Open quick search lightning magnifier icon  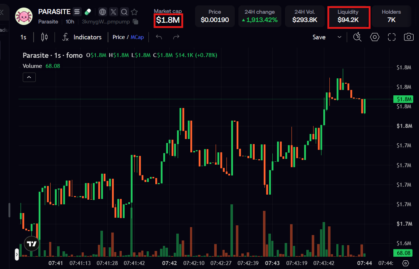pyautogui.click(x=357, y=37)
